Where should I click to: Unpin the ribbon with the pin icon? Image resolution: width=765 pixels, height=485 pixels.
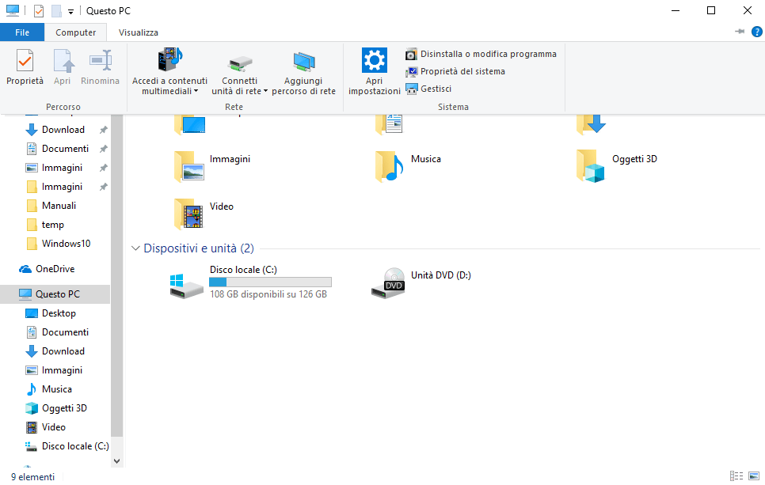pos(740,32)
